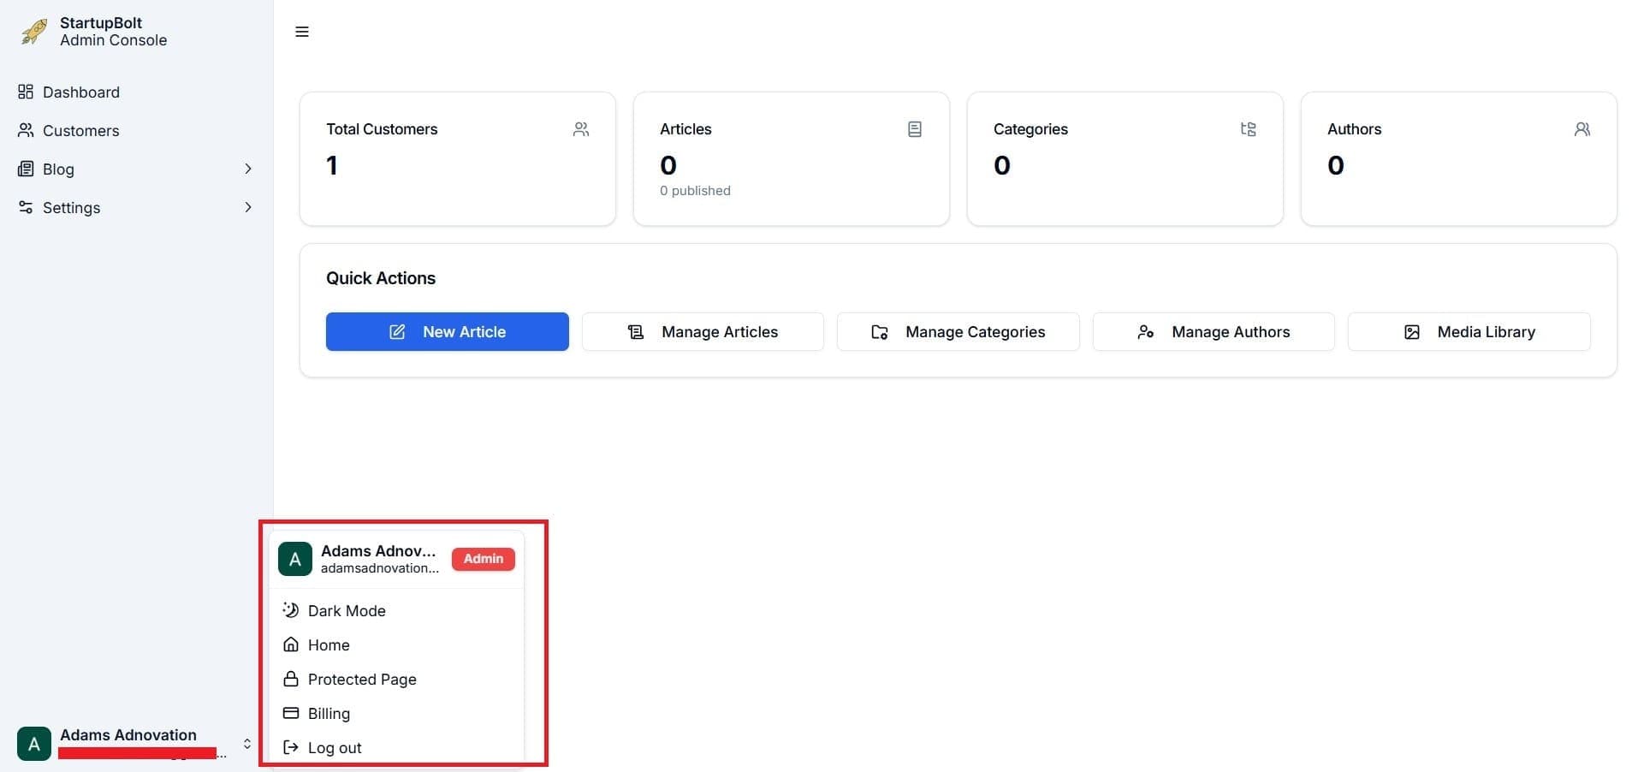Click the padlock icon next to Protected Page

291,679
